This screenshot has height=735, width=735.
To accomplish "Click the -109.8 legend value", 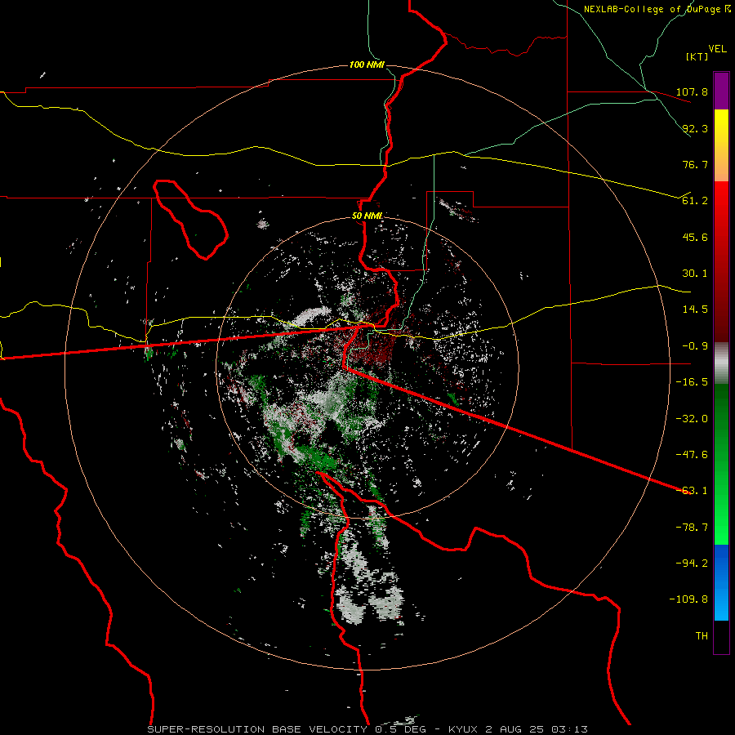I will point(688,599).
